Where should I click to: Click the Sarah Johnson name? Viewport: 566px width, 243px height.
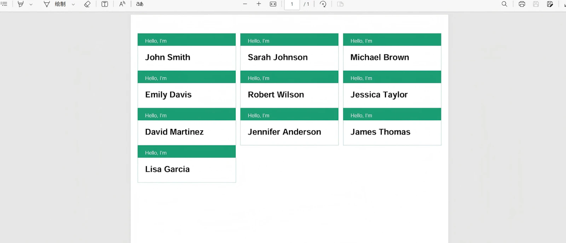click(x=278, y=57)
